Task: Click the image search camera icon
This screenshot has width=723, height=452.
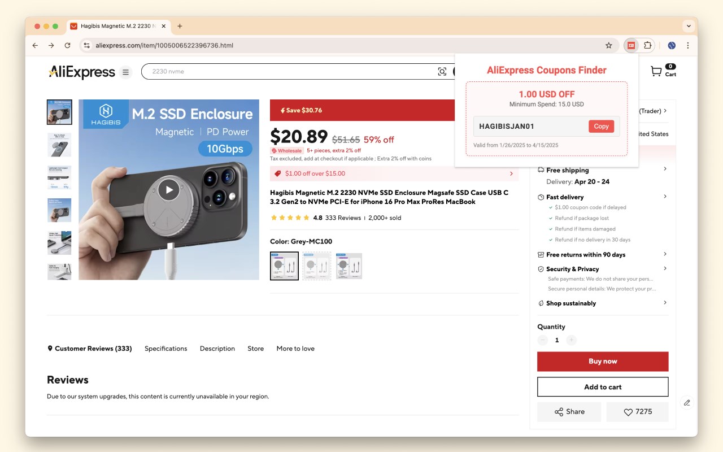Action: coord(442,72)
